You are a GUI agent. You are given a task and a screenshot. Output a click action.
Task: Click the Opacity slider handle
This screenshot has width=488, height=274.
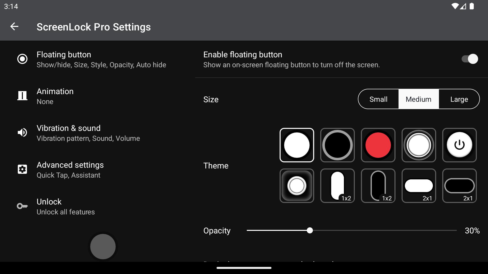click(310, 230)
